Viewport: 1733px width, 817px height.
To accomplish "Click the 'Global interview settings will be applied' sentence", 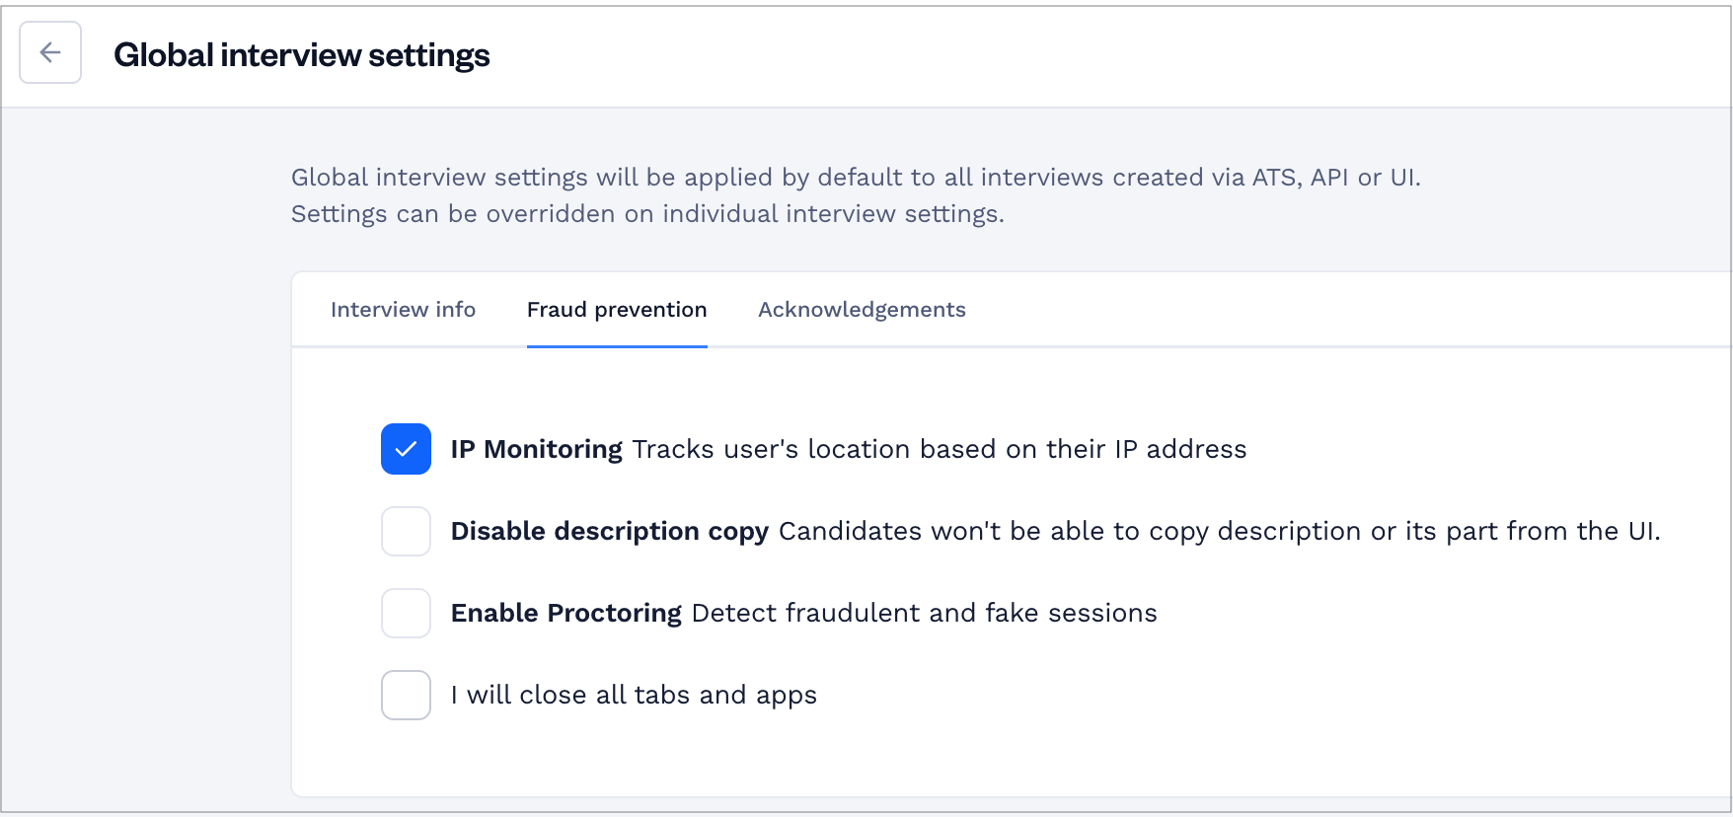I will click(856, 178).
